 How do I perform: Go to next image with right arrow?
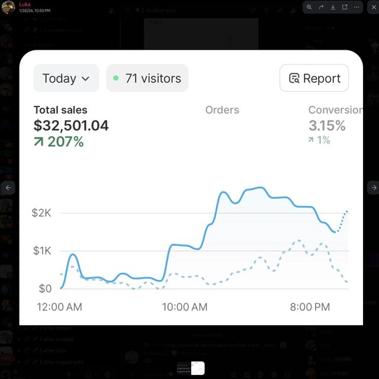(x=374, y=188)
